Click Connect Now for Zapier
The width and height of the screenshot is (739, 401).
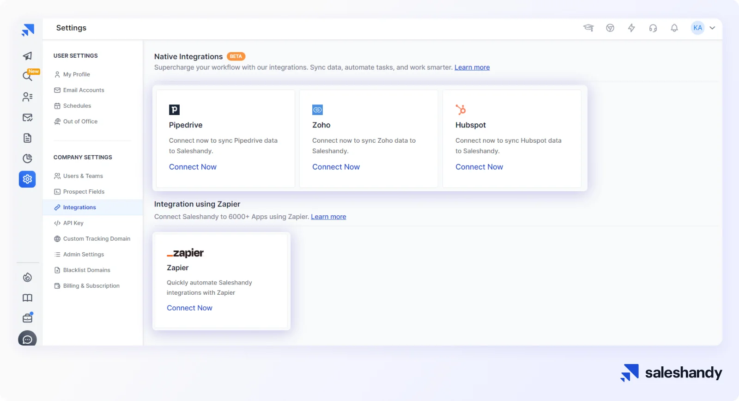[189, 308]
